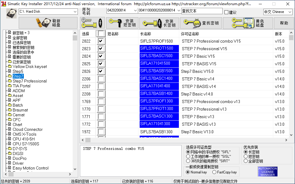The width and height of the screenshot is (295, 184).
Task: Uncheck the checkbox for row 2822
Action: 101,41
